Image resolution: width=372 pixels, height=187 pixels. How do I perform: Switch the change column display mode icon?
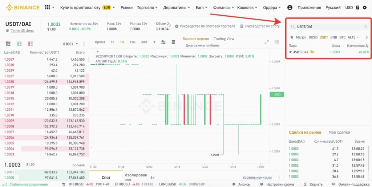click(367, 46)
